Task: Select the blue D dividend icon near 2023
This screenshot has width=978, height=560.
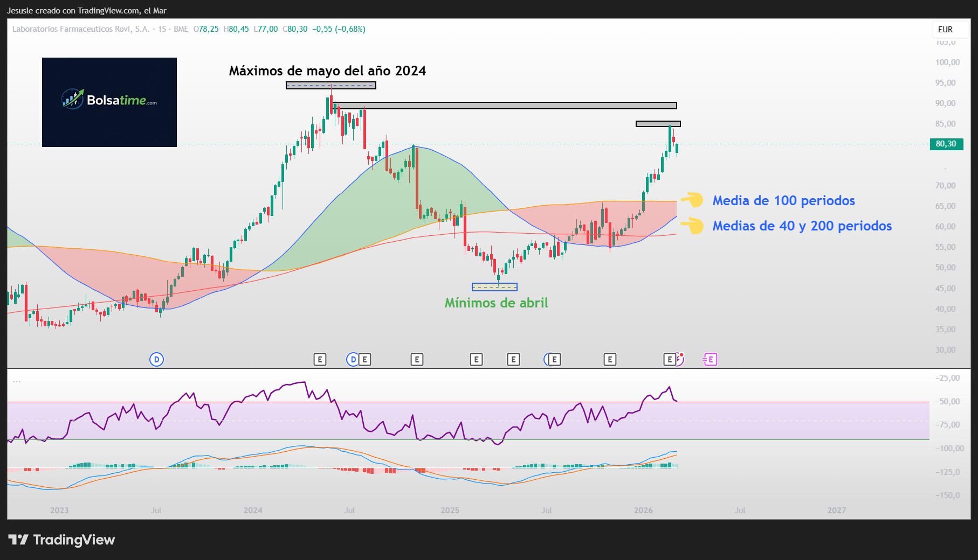Action: 156,359
